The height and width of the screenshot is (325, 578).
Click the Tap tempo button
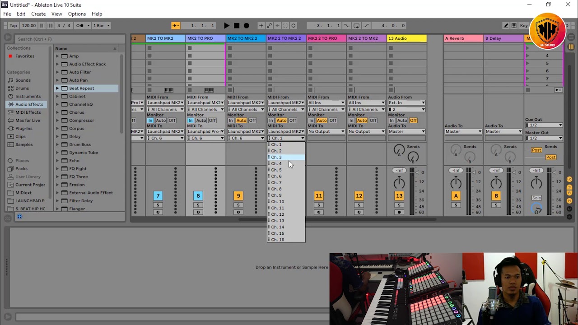tap(14, 26)
